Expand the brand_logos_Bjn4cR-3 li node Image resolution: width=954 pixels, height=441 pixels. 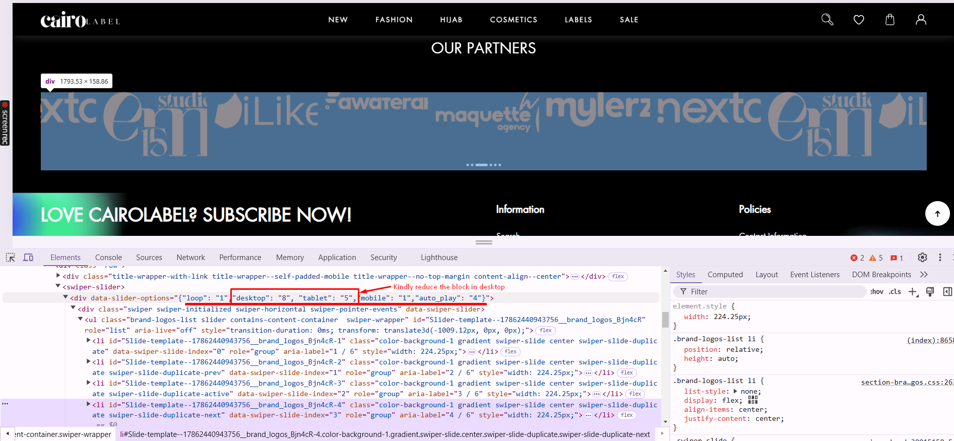click(x=88, y=383)
